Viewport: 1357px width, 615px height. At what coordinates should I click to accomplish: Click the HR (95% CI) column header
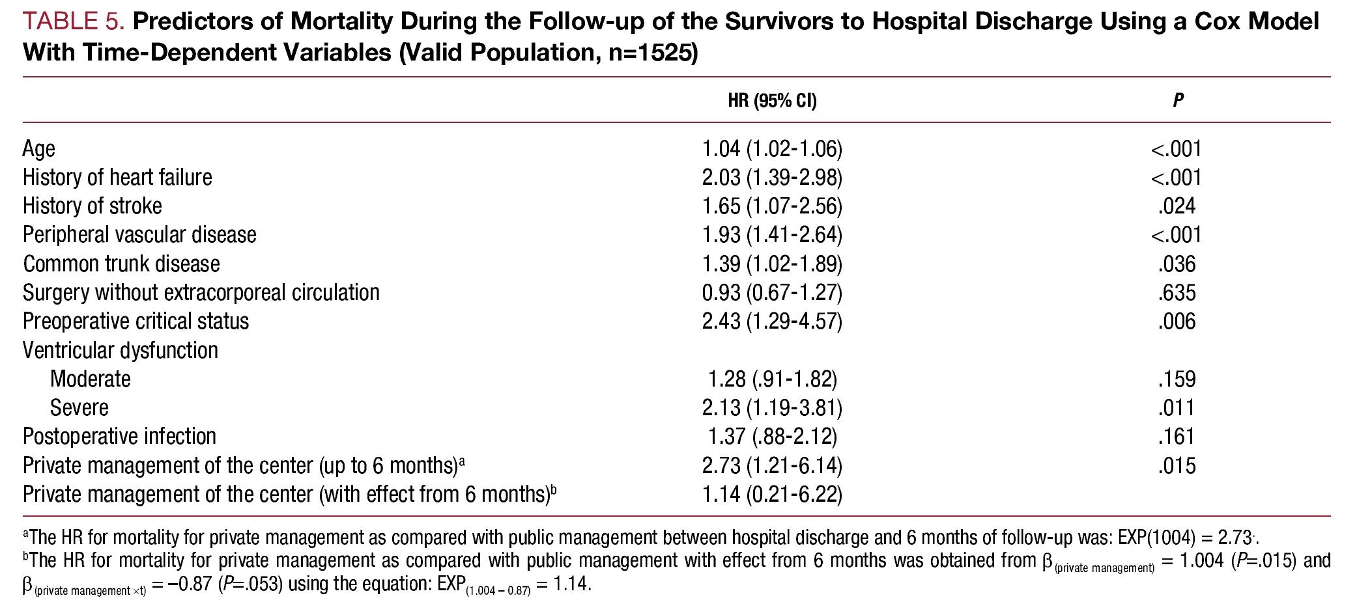coord(771,100)
